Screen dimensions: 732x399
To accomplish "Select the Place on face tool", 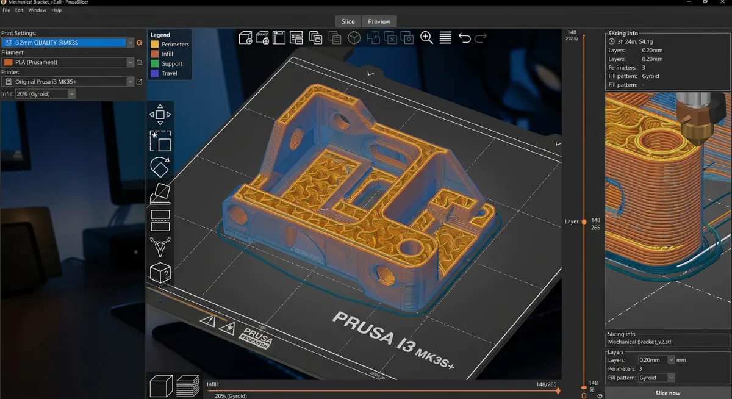I will click(160, 193).
